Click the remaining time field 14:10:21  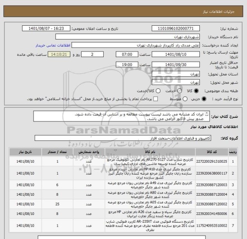(59, 54)
